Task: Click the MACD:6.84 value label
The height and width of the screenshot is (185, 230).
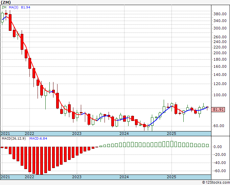Action: tap(38, 139)
